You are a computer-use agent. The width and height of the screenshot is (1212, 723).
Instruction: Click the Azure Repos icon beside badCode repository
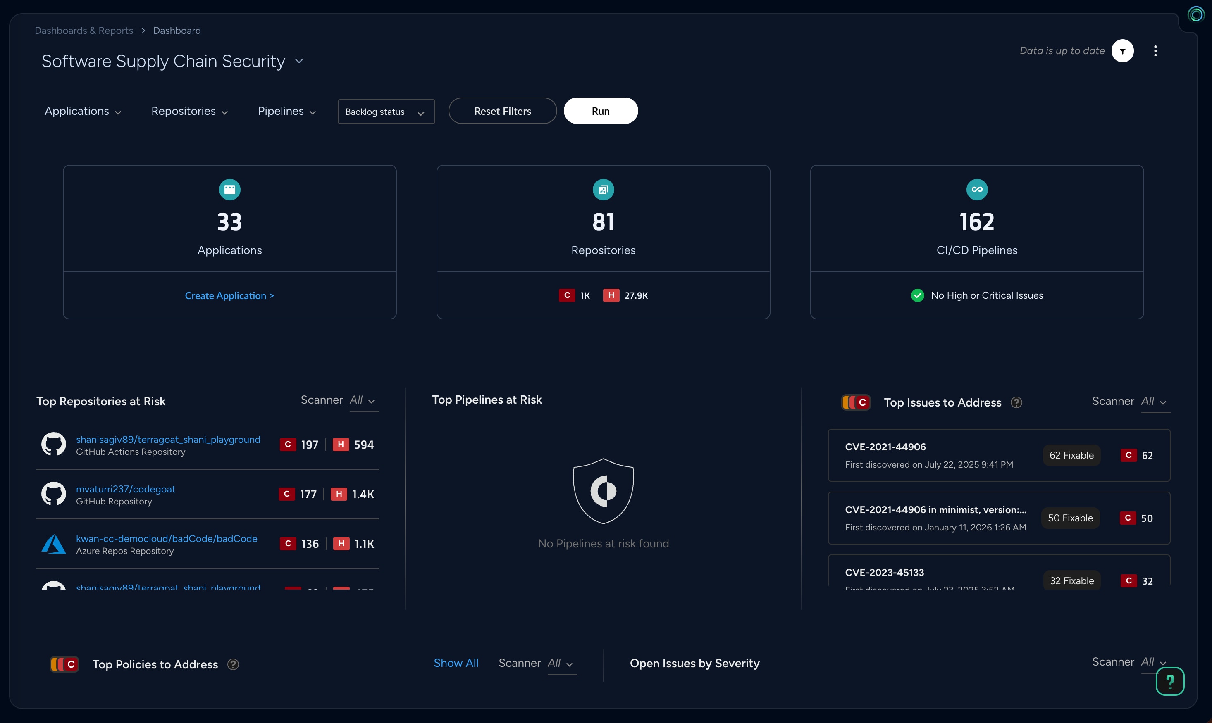pyautogui.click(x=54, y=544)
